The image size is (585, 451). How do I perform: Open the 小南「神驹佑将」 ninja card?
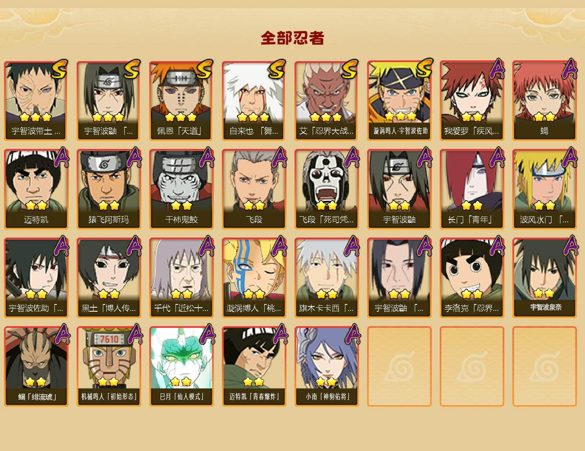[x=326, y=366]
